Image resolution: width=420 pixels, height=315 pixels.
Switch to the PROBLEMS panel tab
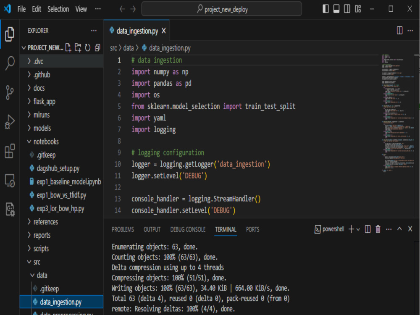coord(123,230)
